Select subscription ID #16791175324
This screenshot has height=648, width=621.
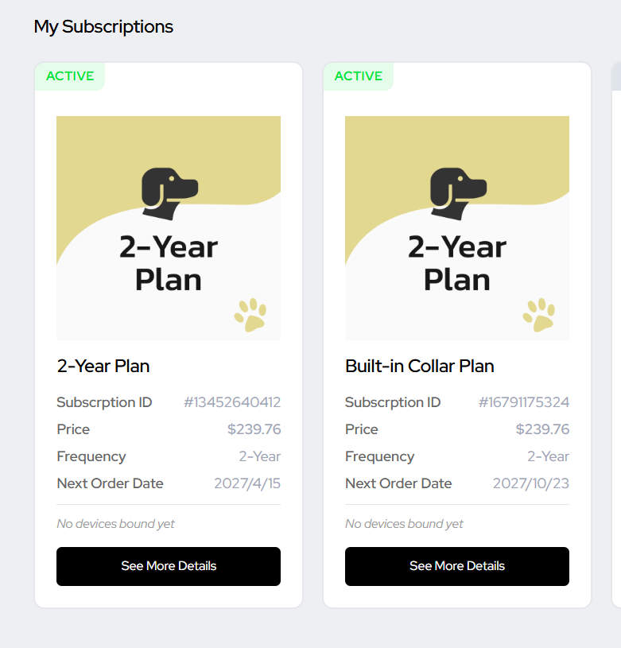(x=524, y=402)
